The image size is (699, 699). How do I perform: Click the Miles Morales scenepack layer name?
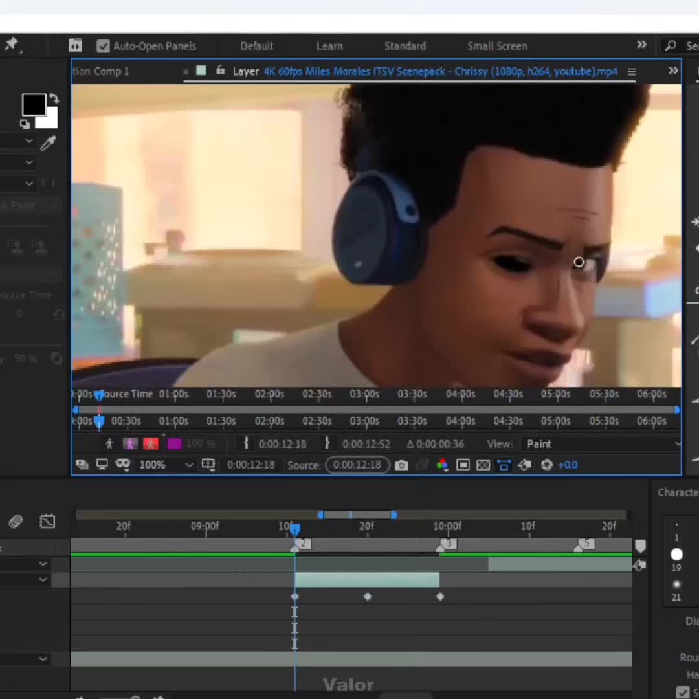point(441,71)
